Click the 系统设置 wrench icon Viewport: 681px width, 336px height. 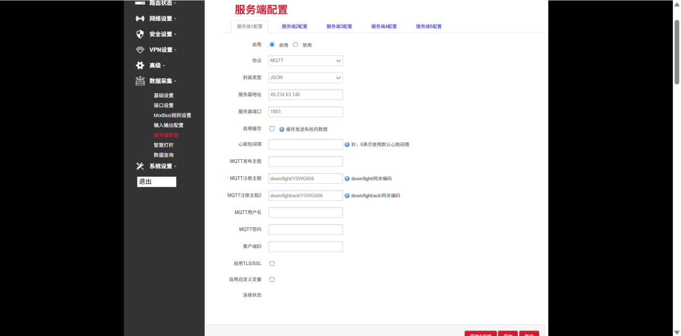[140, 166]
